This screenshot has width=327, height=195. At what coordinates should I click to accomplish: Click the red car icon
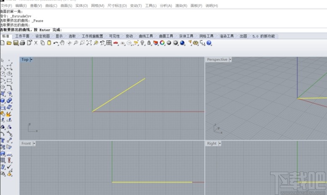(116, 43)
